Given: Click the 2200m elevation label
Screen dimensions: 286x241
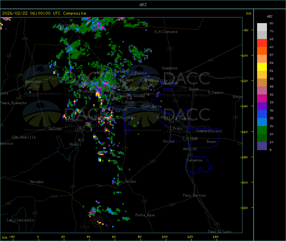Looking at the screenshot, I should coord(85,227).
